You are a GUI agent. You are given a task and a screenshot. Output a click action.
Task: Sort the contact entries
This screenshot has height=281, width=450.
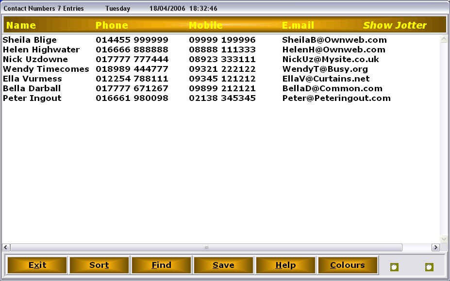(x=99, y=265)
